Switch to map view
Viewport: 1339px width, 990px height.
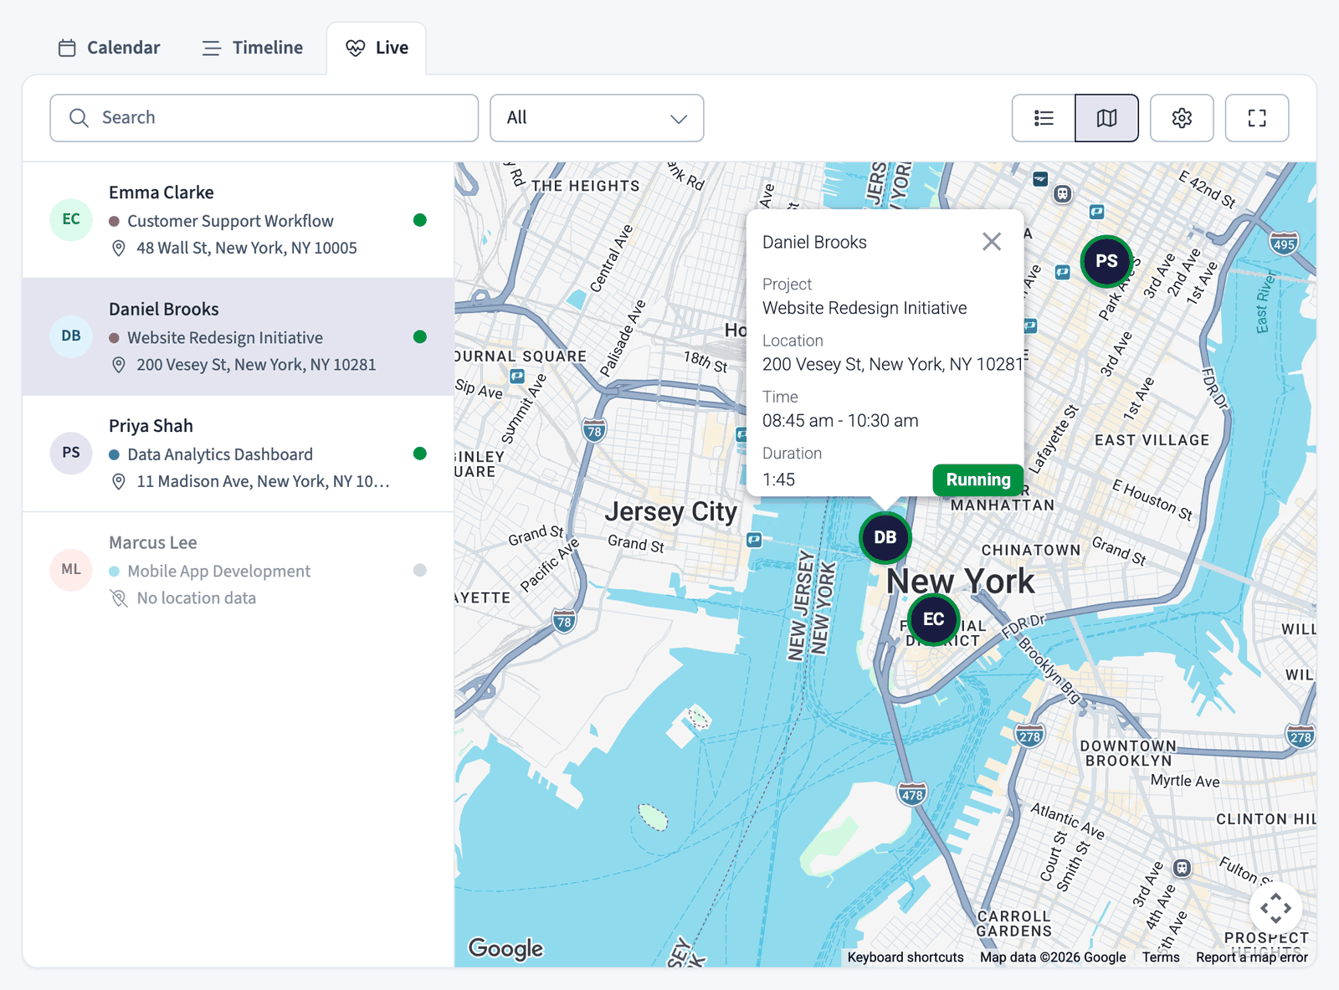pos(1106,118)
